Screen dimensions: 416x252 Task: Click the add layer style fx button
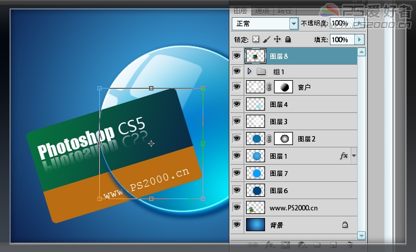pos(269,244)
